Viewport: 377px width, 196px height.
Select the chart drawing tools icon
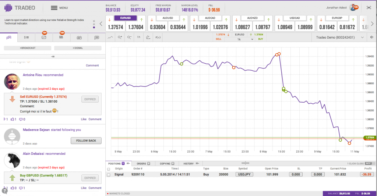click(148, 37)
